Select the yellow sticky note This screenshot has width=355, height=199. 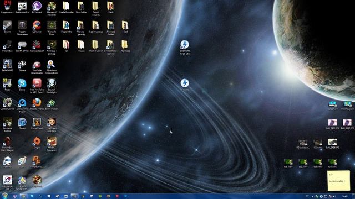(338, 181)
